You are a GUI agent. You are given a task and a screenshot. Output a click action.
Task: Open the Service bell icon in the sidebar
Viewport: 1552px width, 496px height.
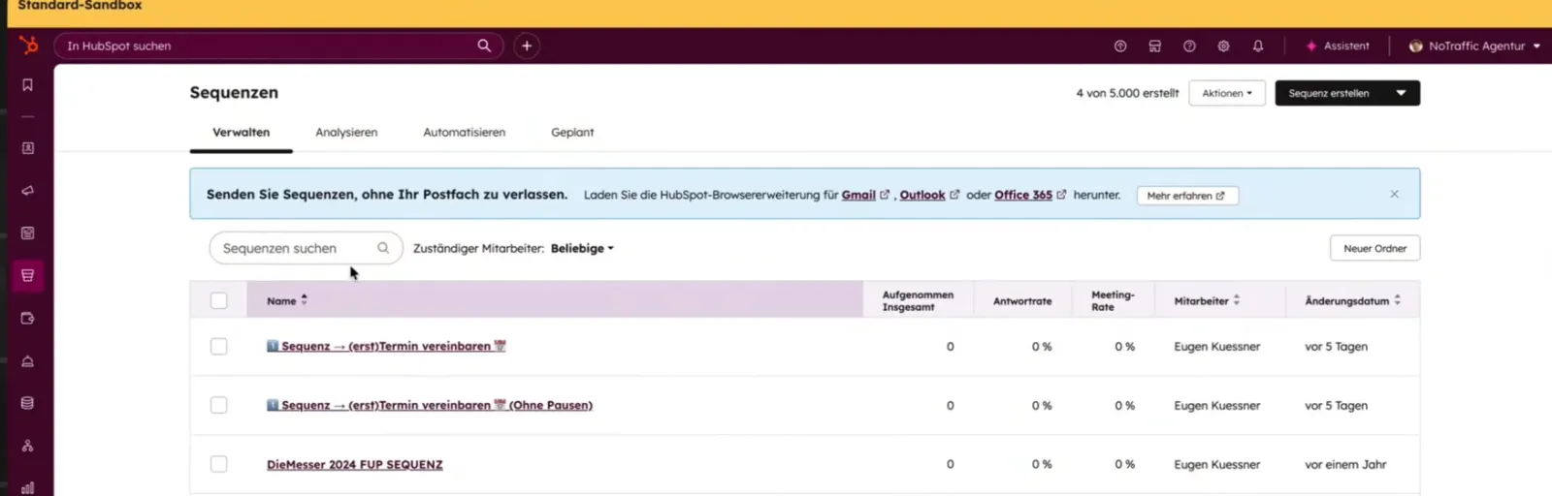(x=27, y=361)
